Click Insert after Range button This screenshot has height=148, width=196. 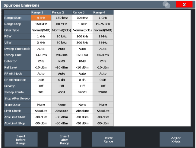(65, 140)
